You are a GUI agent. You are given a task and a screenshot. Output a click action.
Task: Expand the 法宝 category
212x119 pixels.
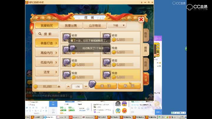pos(47,72)
